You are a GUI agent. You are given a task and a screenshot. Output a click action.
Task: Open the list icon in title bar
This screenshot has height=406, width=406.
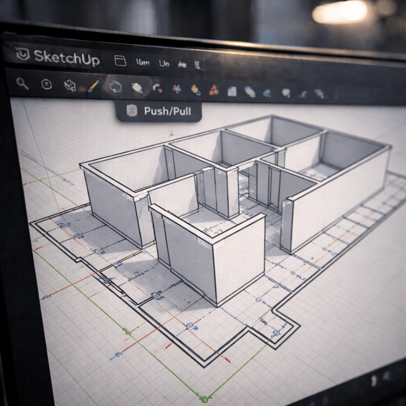pyautogui.click(x=198, y=65)
